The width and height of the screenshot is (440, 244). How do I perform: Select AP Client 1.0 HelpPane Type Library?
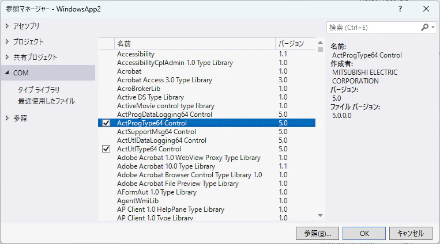pos(207,209)
